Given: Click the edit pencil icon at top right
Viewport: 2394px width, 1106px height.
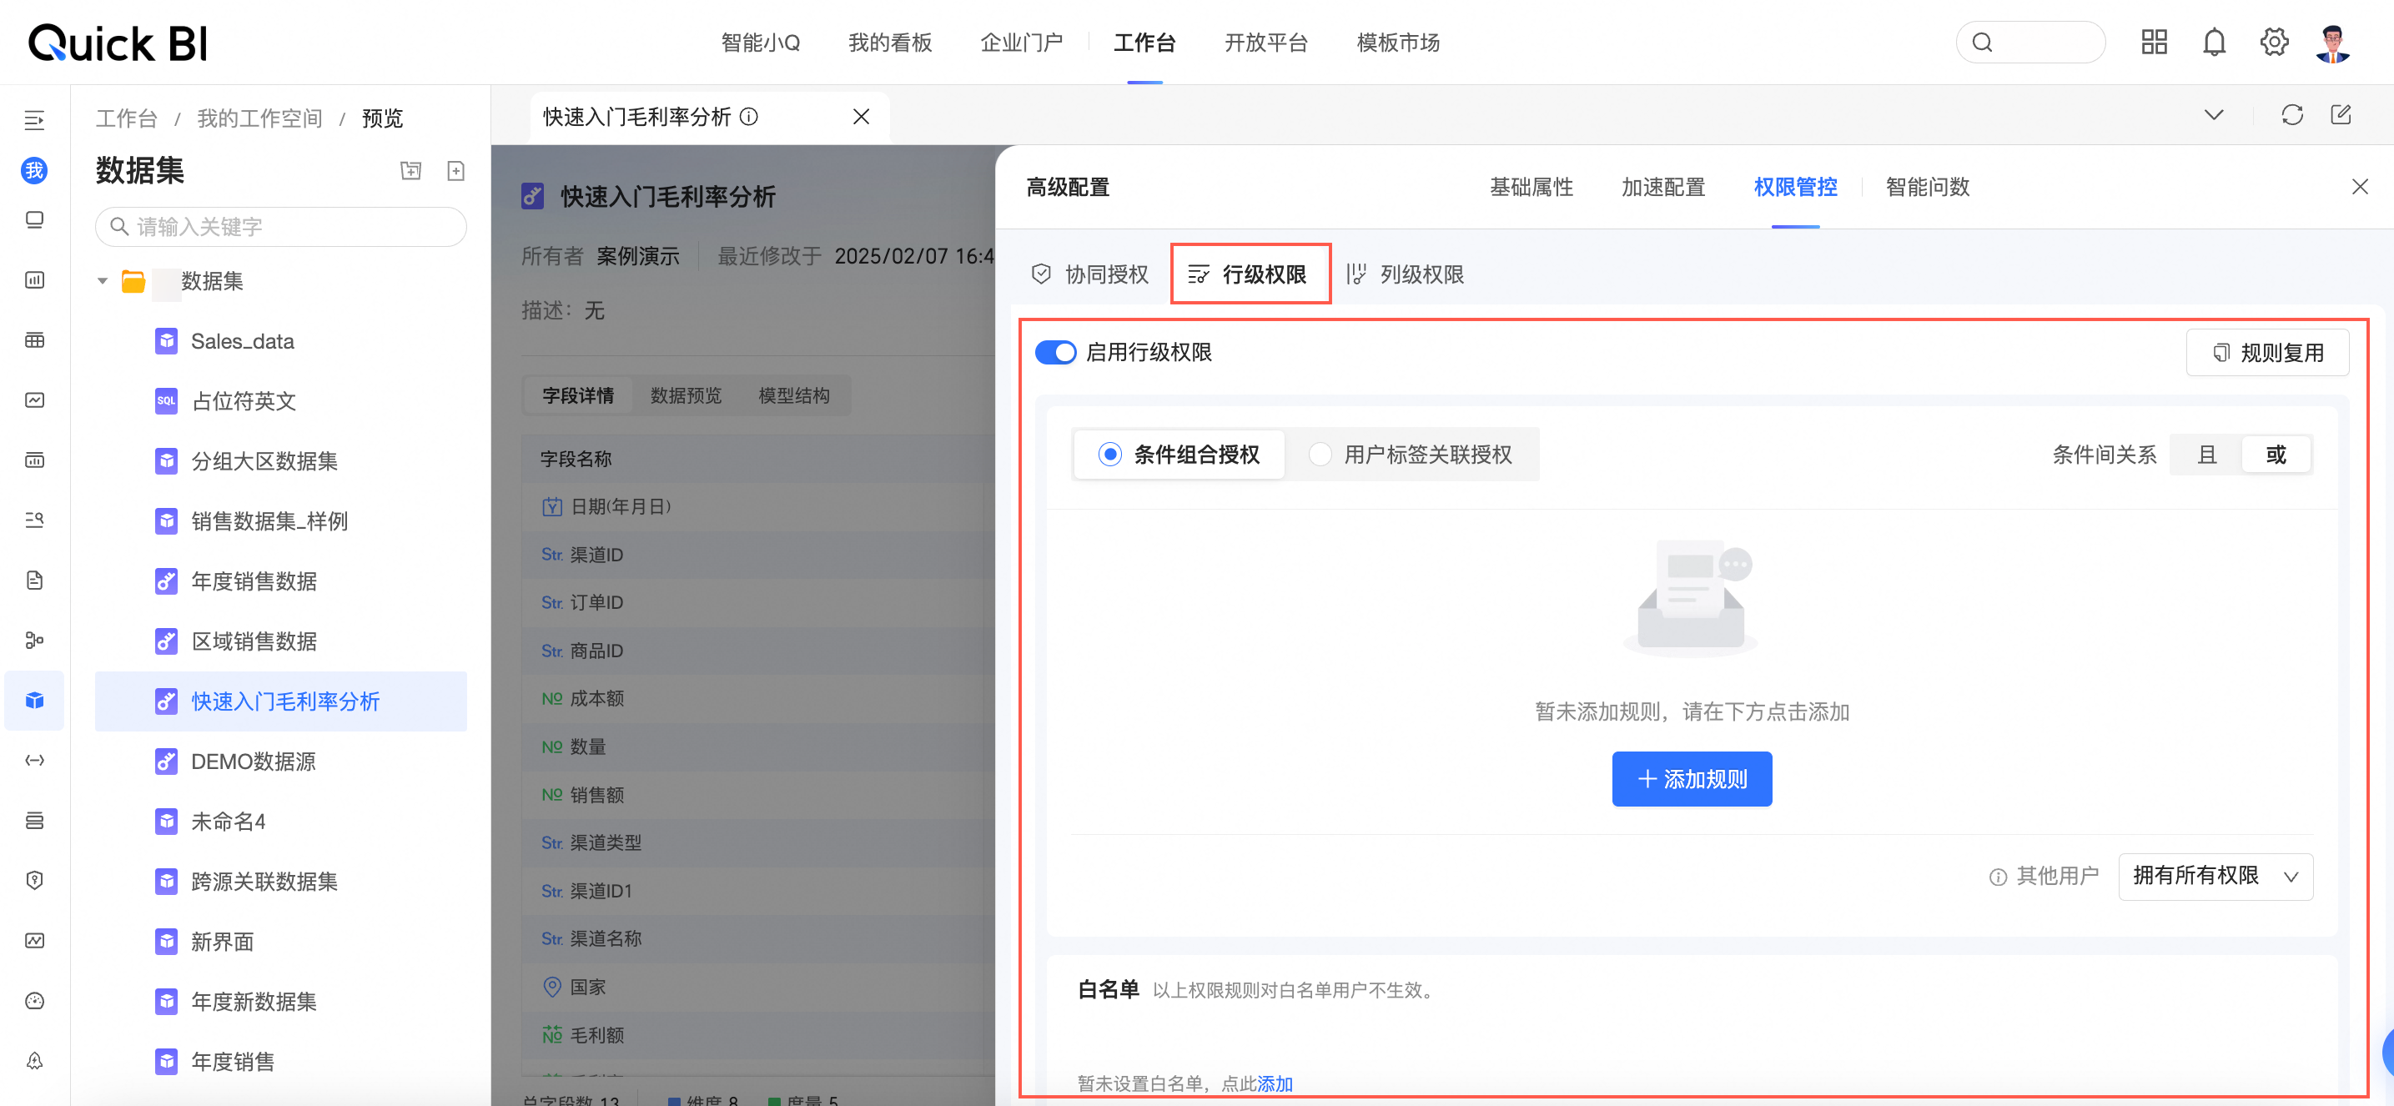Looking at the screenshot, I should (x=2340, y=115).
